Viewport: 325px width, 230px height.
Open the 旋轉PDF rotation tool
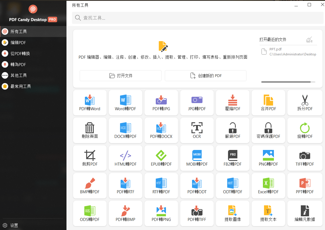click(x=305, y=130)
